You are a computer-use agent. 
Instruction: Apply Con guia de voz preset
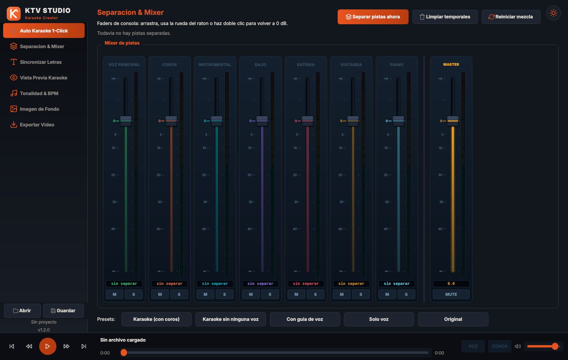coord(305,319)
